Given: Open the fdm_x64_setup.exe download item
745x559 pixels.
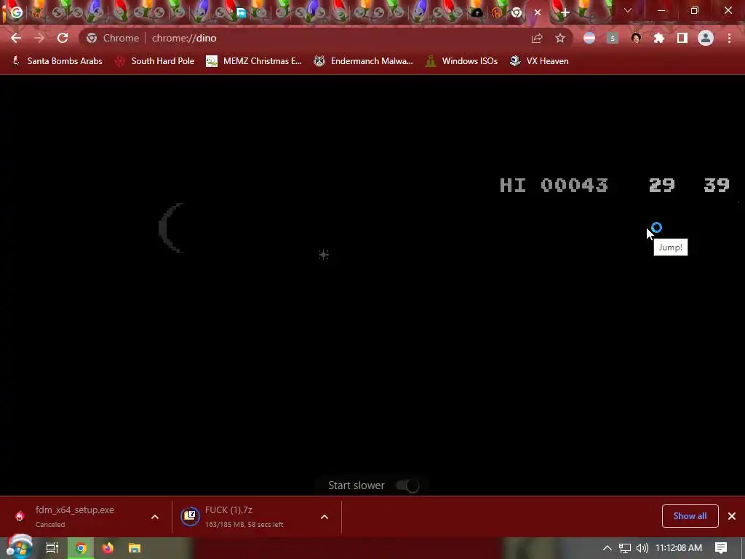Looking at the screenshot, I should pos(75,516).
